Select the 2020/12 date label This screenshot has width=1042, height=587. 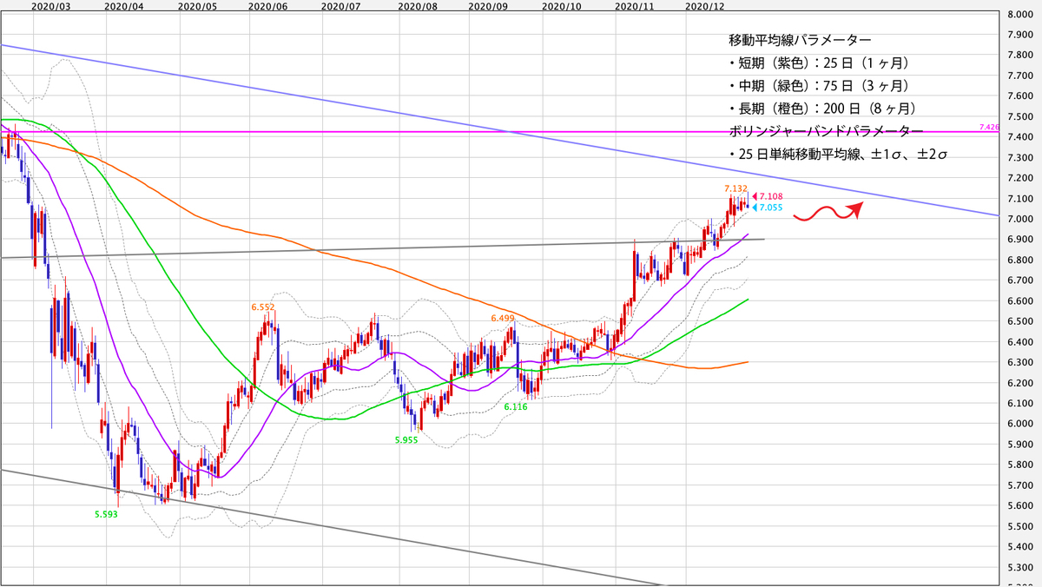pyautogui.click(x=705, y=6)
